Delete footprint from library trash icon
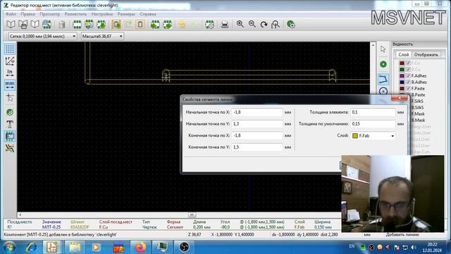Viewport: 451px width, 254px height. tap(61, 25)
